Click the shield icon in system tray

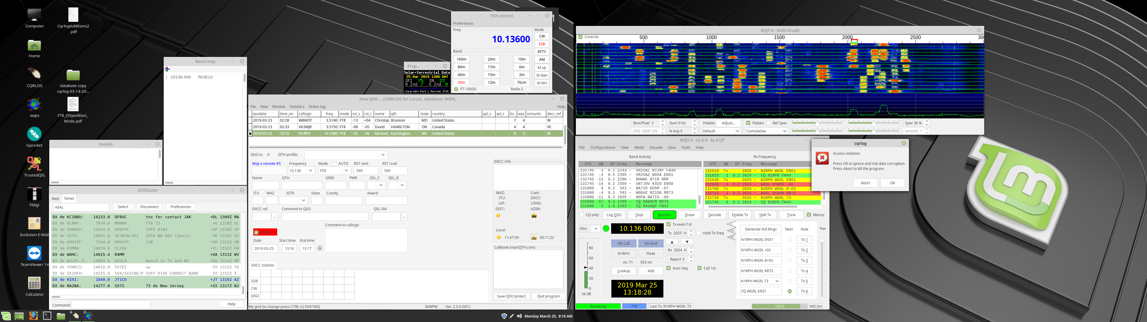pos(504,316)
